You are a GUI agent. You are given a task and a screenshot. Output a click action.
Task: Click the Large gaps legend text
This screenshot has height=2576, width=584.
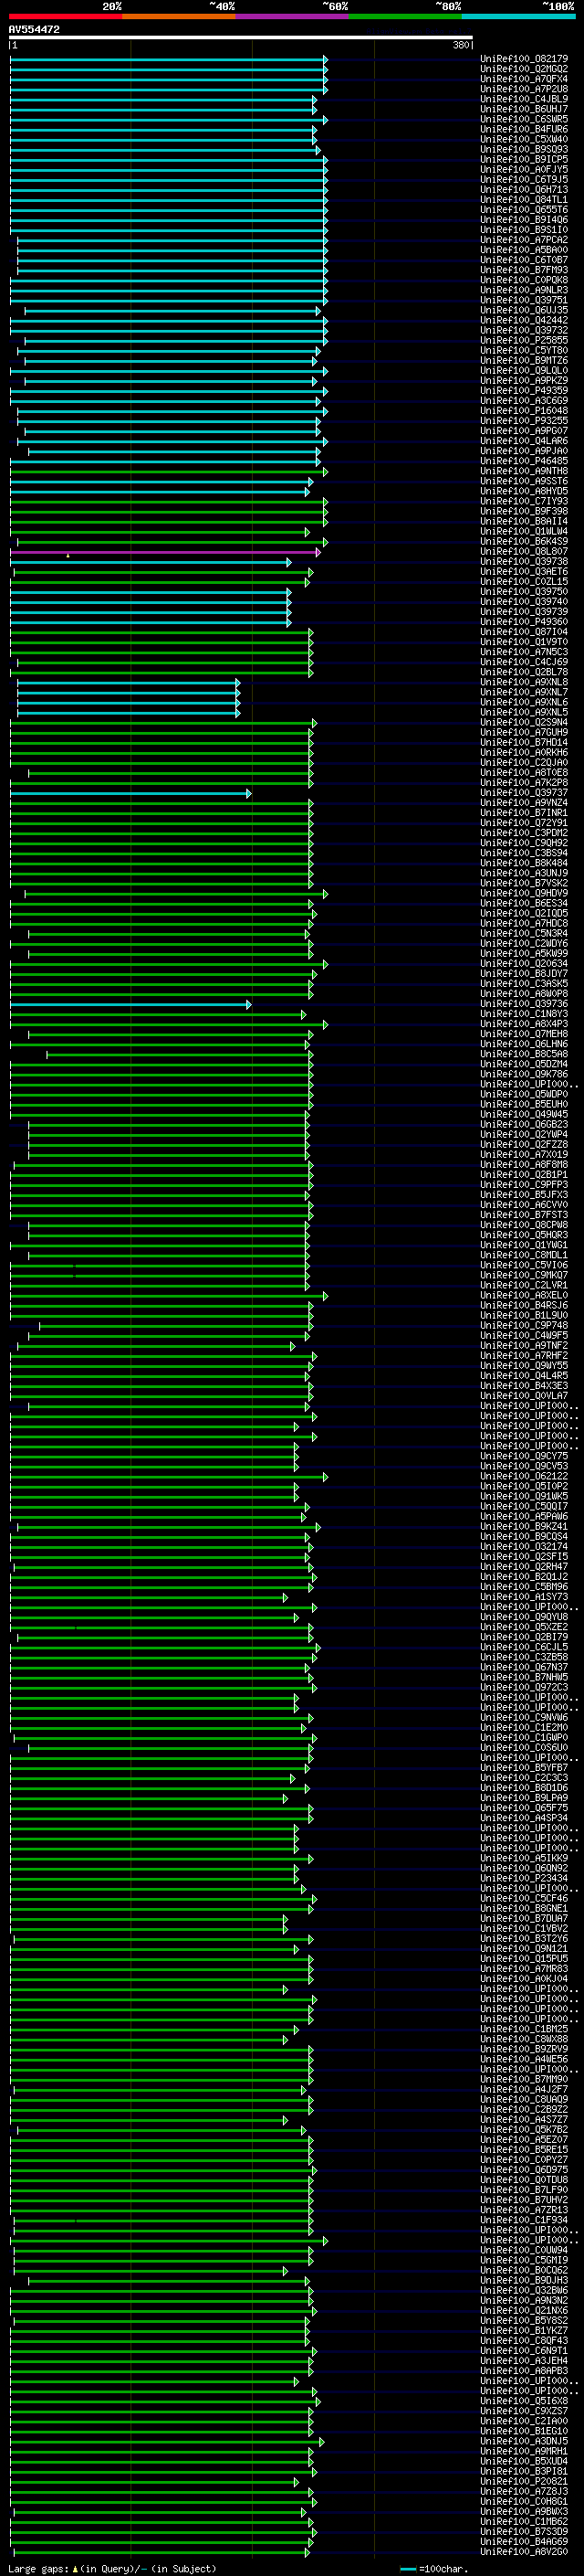click(112, 2568)
